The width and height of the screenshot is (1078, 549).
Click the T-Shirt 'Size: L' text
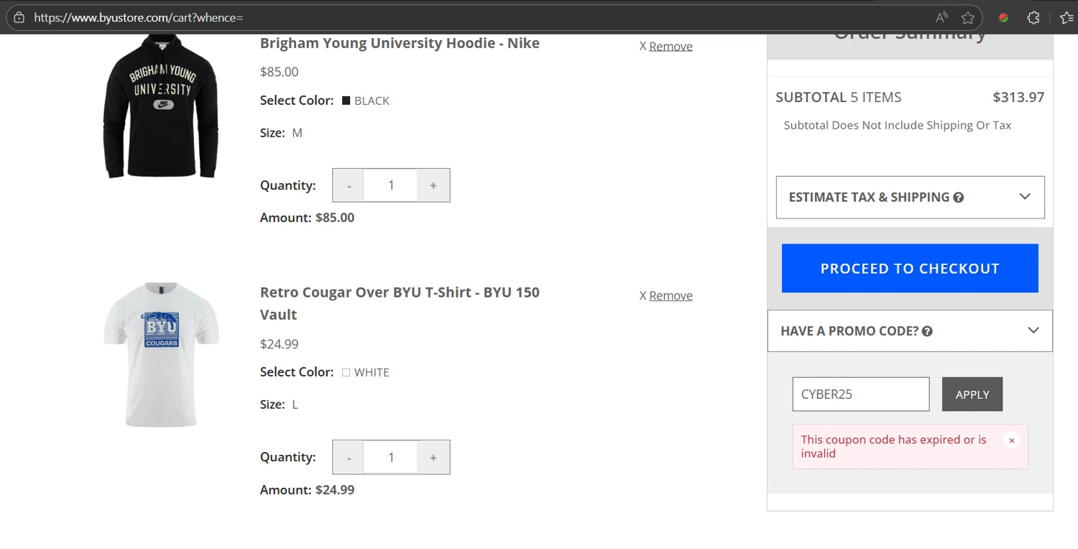click(279, 405)
